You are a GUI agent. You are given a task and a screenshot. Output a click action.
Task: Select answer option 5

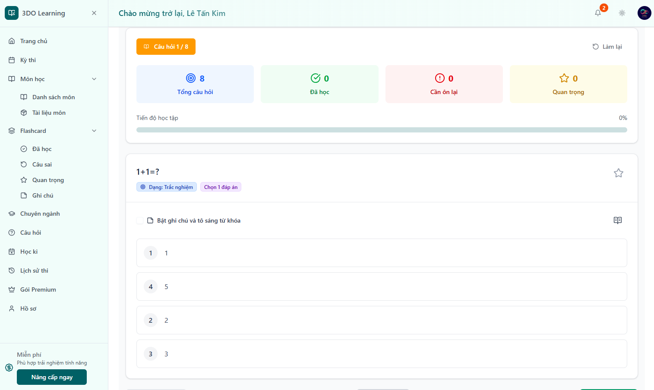click(381, 286)
